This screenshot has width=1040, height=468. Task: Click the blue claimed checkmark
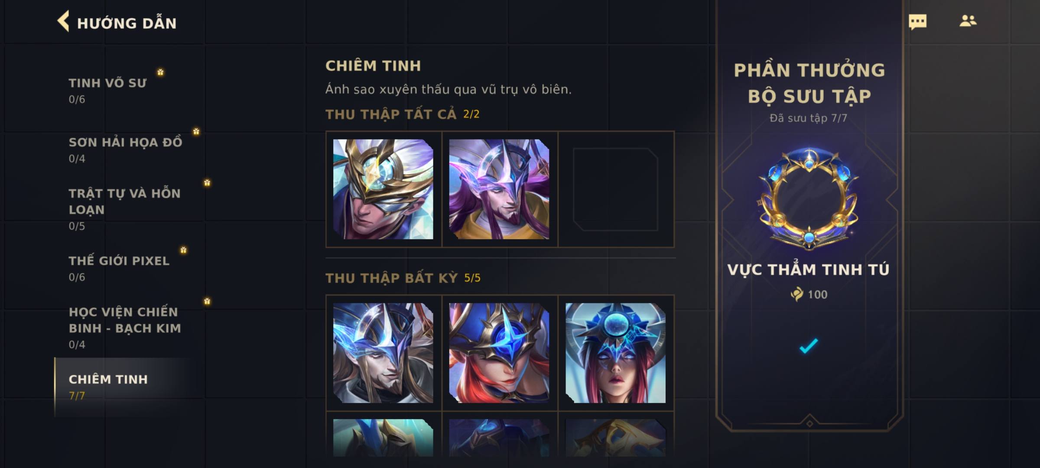click(809, 346)
